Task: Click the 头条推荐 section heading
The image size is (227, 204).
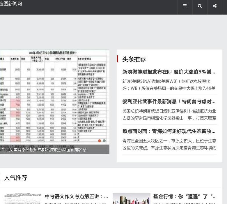Action: pos(134,59)
